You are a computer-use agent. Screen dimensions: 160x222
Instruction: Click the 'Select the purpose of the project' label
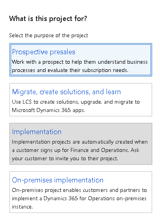coord(49,35)
